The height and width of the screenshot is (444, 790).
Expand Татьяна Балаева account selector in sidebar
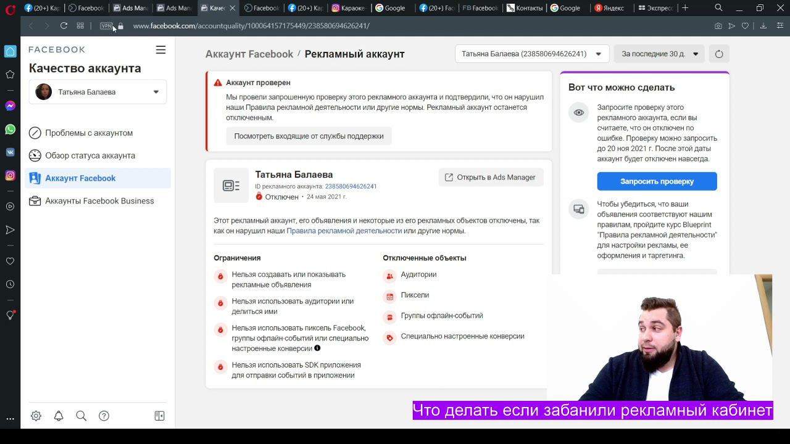point(98,92)
